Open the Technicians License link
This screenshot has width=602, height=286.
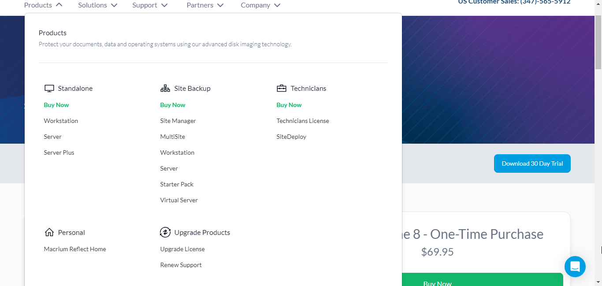point(303,121)
